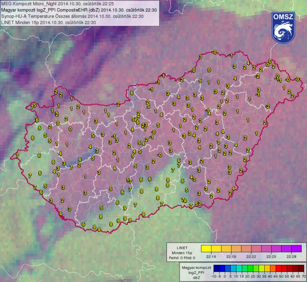Image resolution: width=307 pixels, height=282 pixels.
Task: Click the MSG Kompozit Micro_Night layer label
Action: click(x=57, y=4)
